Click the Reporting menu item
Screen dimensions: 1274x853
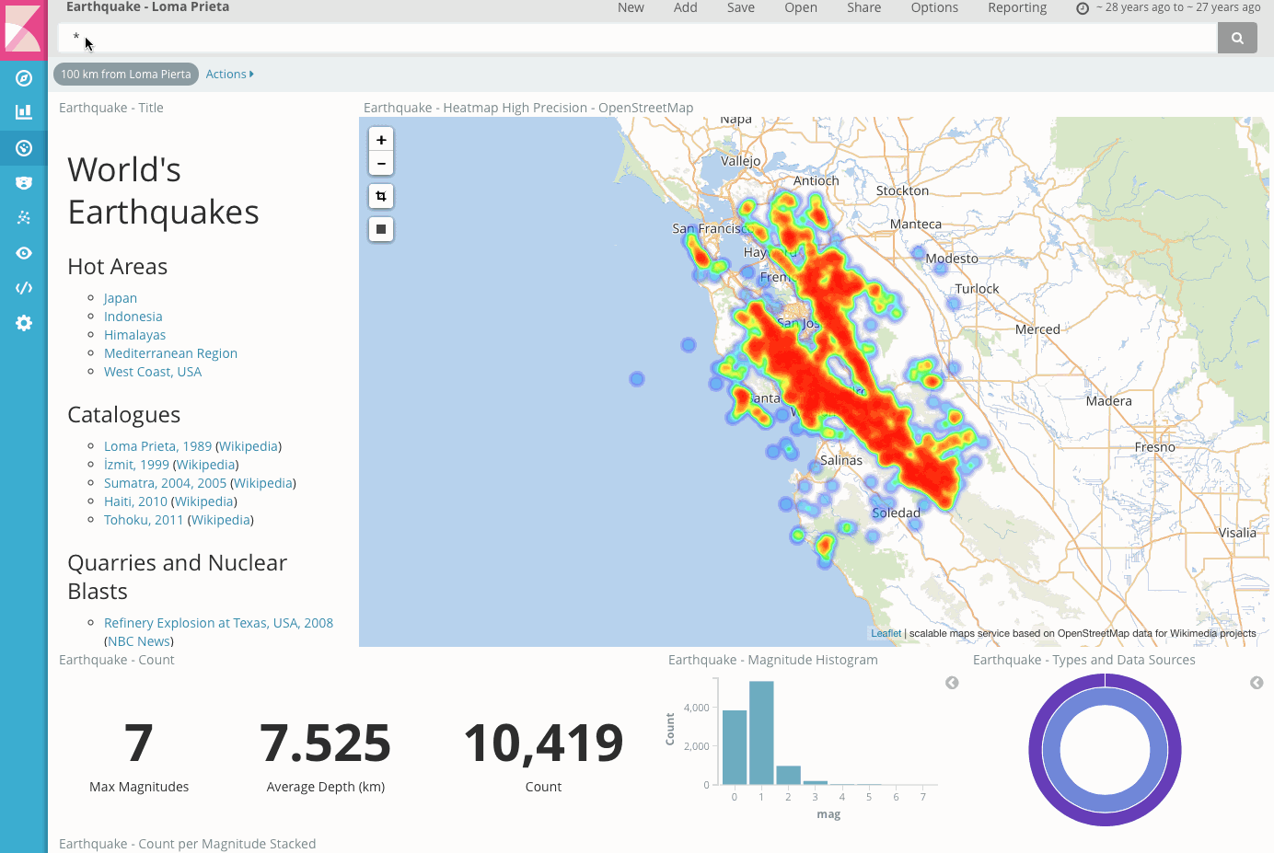[1016, 8]
